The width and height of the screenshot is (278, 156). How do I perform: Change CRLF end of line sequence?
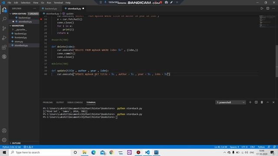tap(252, 147)
